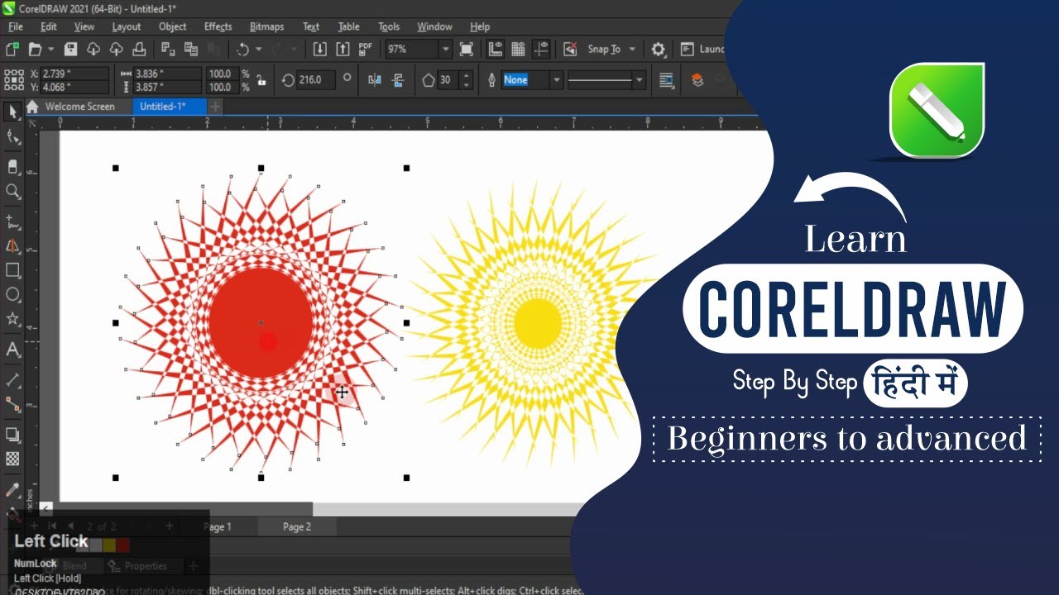Viewport: 1059px width, 595px height.
Task: Toggle Show rulers
Action: [496, 50]
